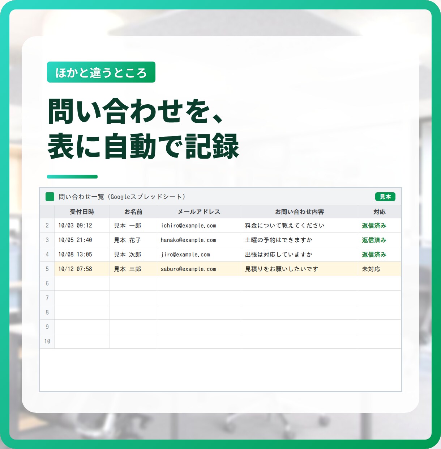Select the 対応 column header
441x449 pixels.
[x=380, y=212]
